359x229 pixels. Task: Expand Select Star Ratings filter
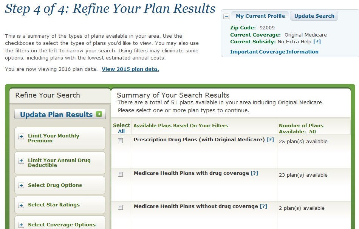pyautogui.click(x=21, y=205)
